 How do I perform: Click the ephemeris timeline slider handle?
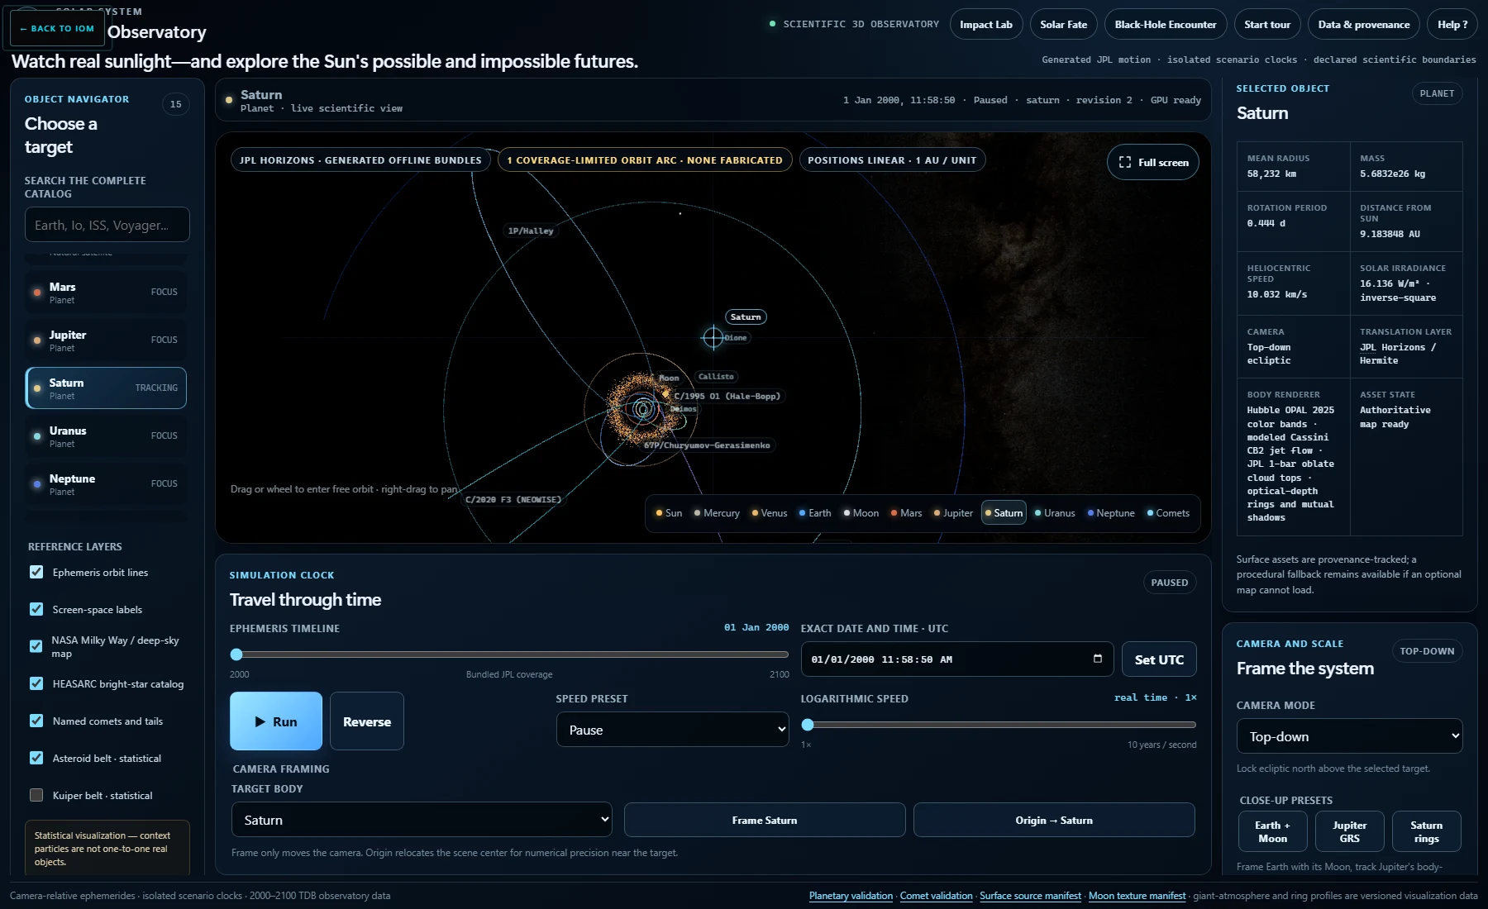pyautogui.click(x=236, y=654)
